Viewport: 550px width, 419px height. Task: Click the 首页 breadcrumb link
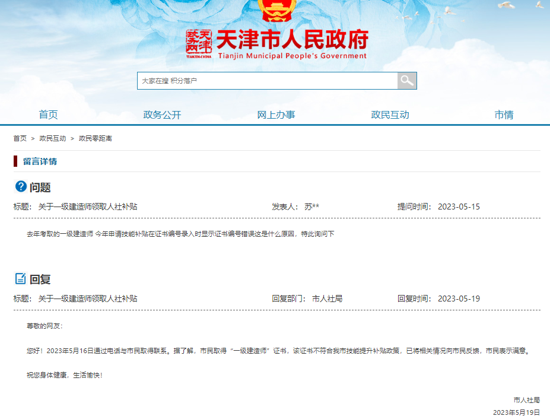pos(20,138)
